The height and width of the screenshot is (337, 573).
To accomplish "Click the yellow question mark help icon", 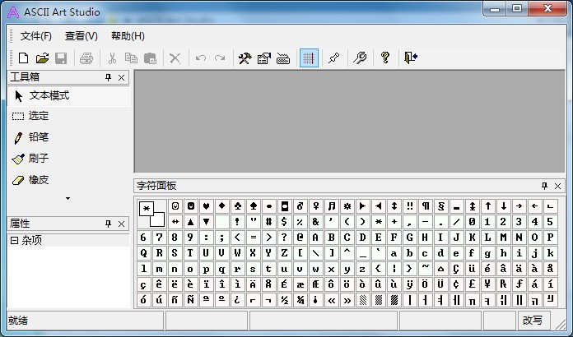I will tap(384, 58).
